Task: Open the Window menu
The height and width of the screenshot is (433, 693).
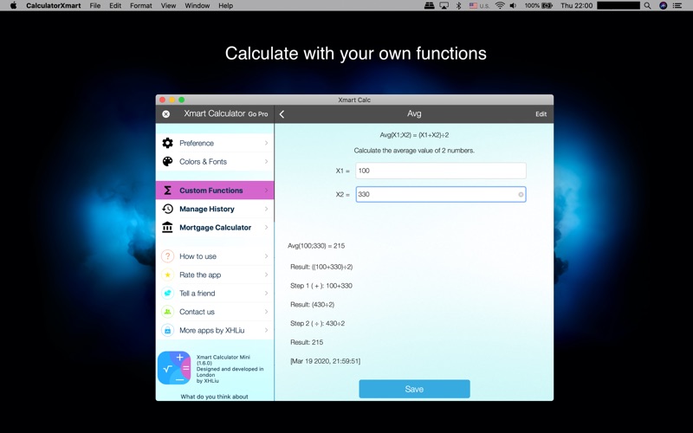Action: [198, 6]
